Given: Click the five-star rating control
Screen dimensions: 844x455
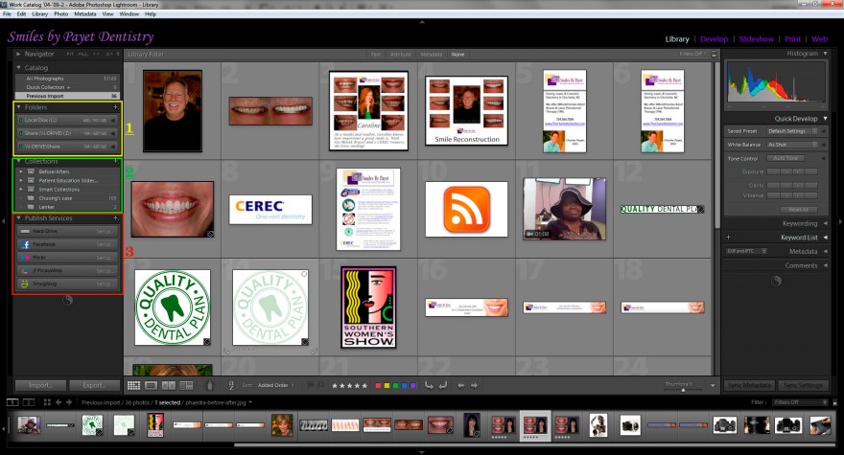Looking at the screenshot, I should (349, 386).
